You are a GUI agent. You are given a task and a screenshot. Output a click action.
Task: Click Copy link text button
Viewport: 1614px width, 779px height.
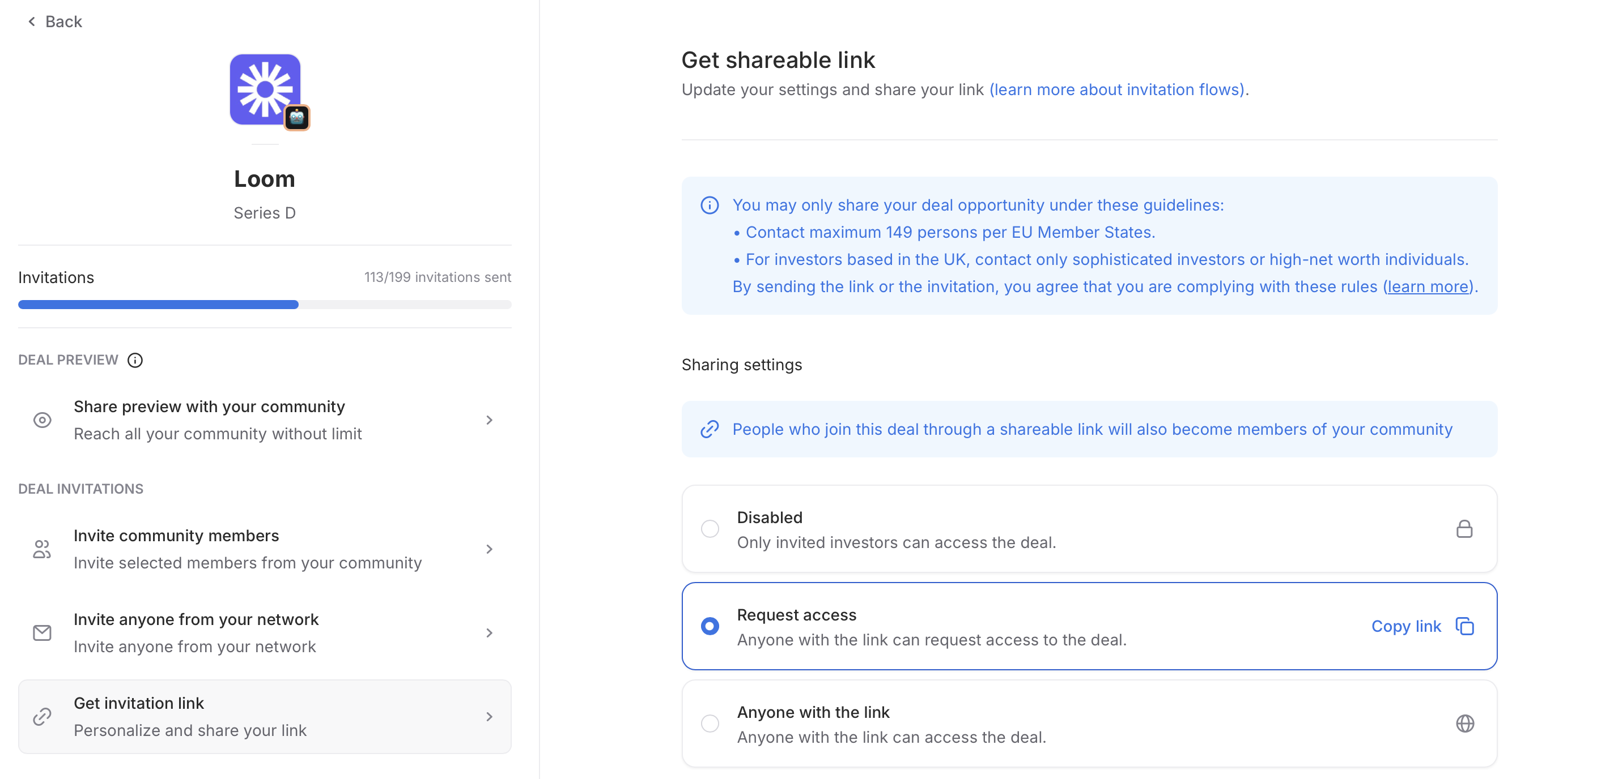pos(1406,626)
